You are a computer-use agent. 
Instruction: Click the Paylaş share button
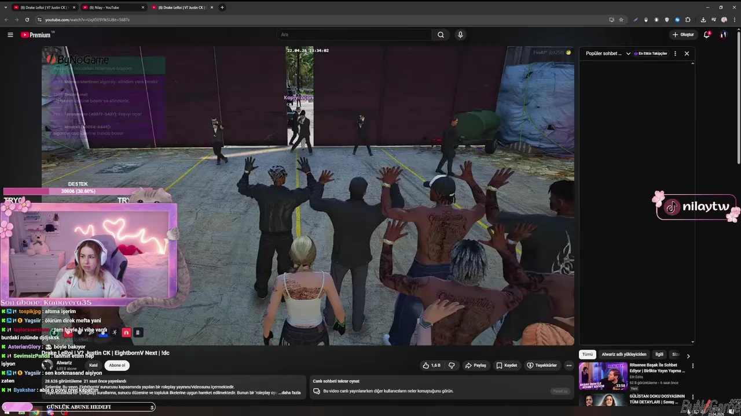click(x=475, y=365)
